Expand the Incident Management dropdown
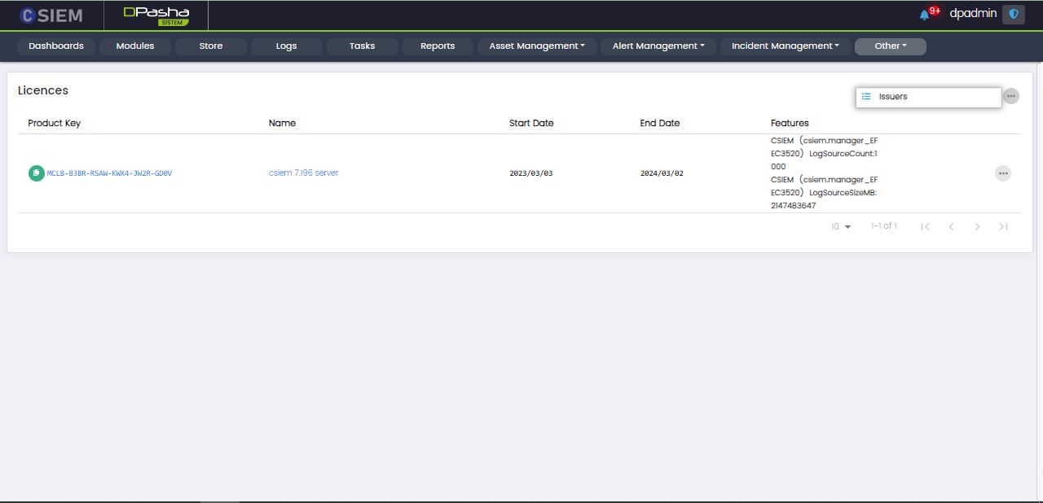This screenshot has width=1043, height=503. [x=785, y=46]
